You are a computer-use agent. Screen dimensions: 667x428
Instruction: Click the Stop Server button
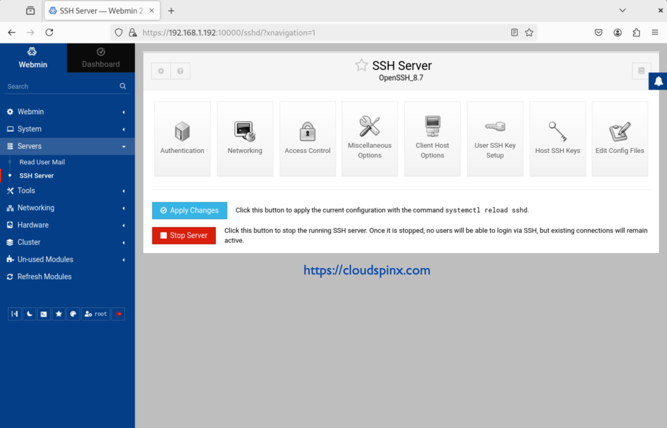pyautogui.click(x=184, y=235)
